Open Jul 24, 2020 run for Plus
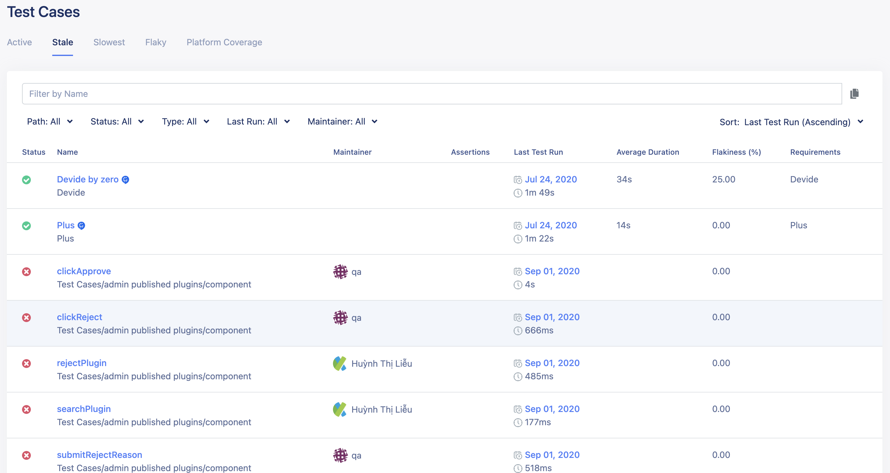The width and height of the screenshot is (890, 473). coord(551,225)
